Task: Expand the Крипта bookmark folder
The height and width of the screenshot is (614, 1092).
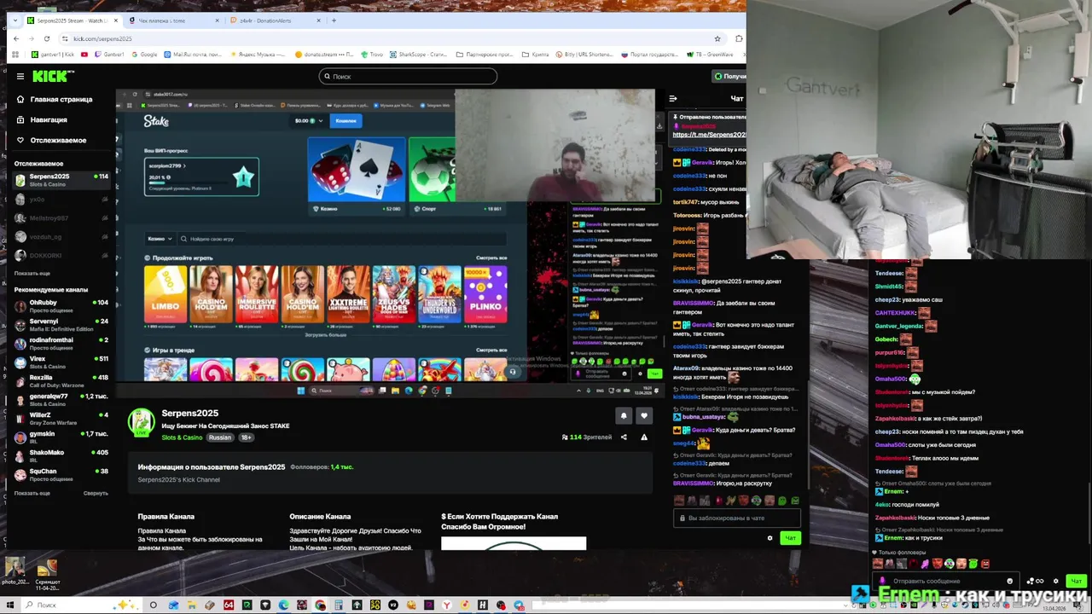Action: (536, 55)
